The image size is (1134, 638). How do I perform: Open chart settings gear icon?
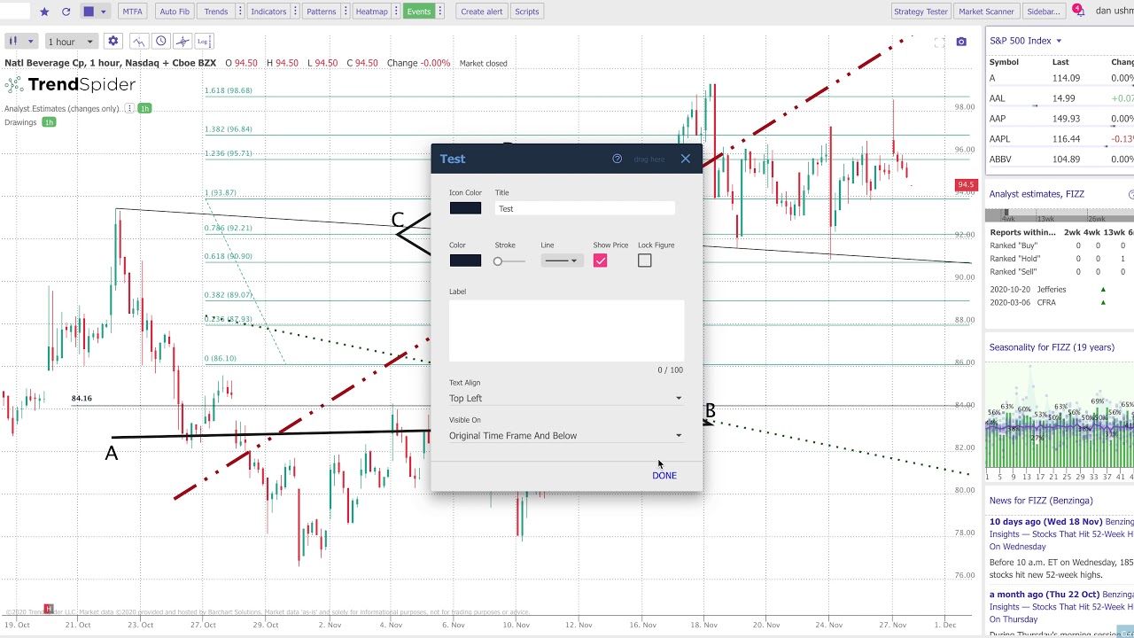point(113,42)
